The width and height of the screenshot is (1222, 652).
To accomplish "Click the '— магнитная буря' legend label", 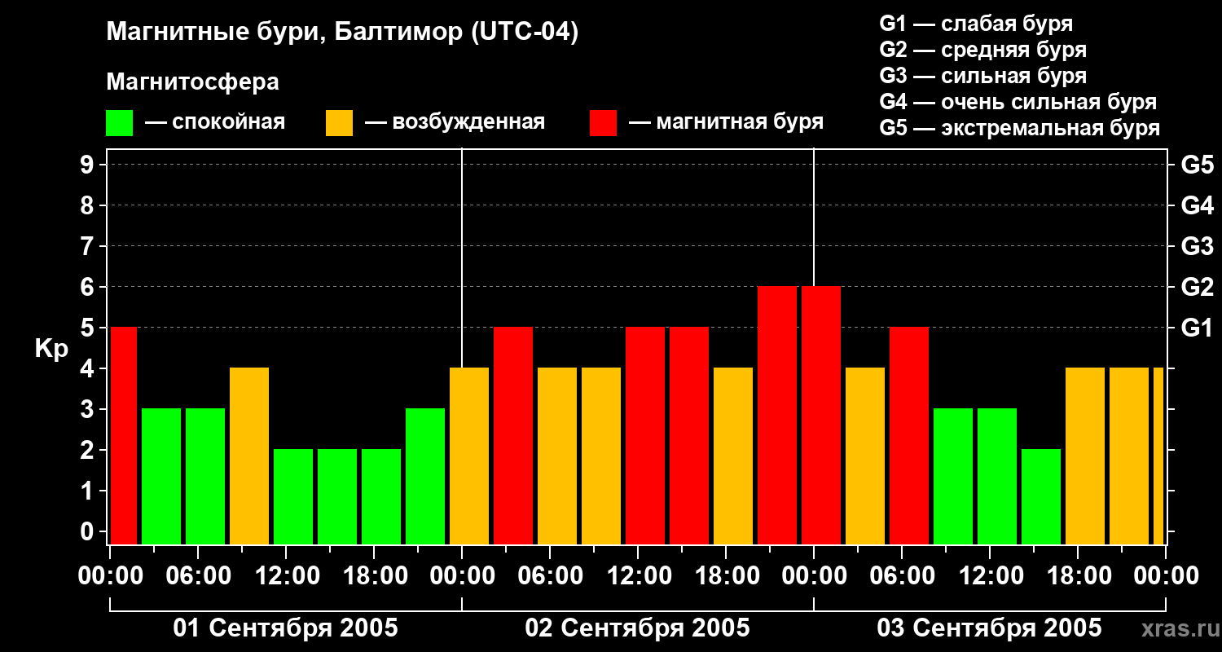I will pyautogui.click(x=726, y=122).
